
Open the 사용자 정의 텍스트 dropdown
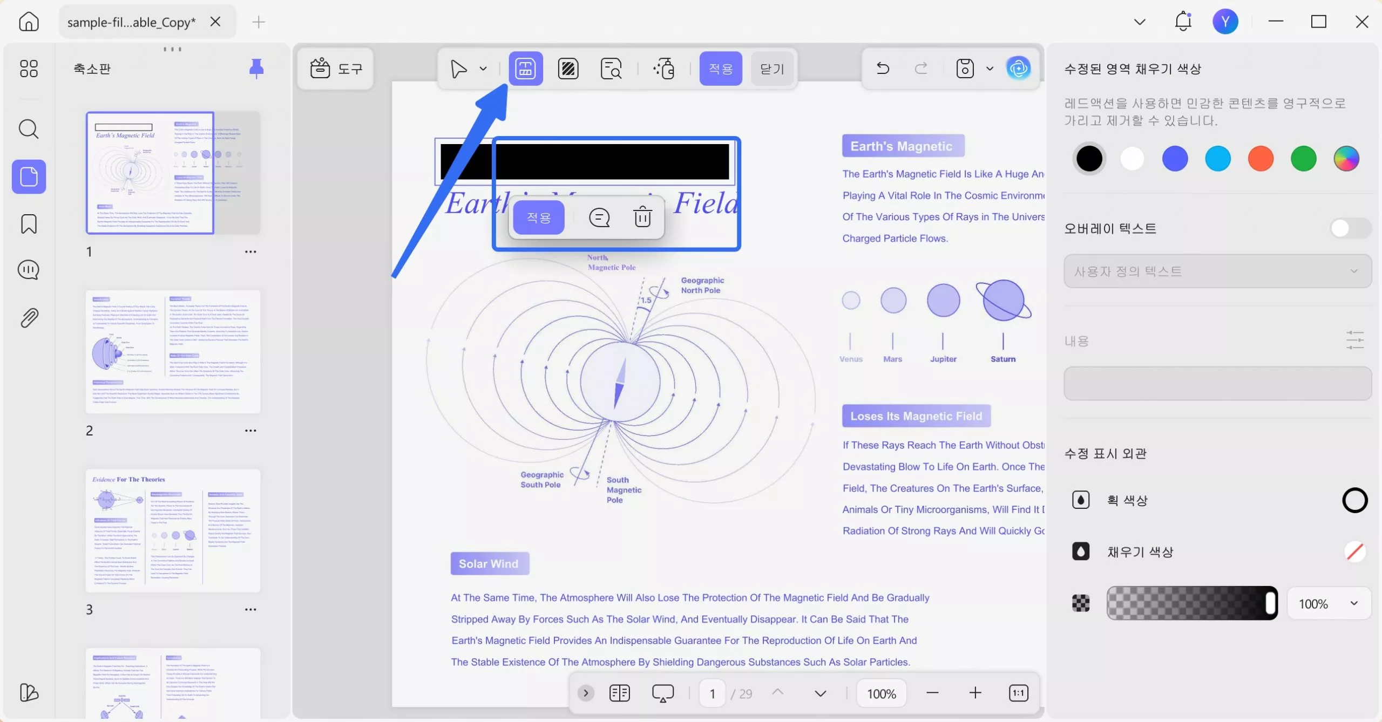pyautogui.click(x=1217, y=271)
